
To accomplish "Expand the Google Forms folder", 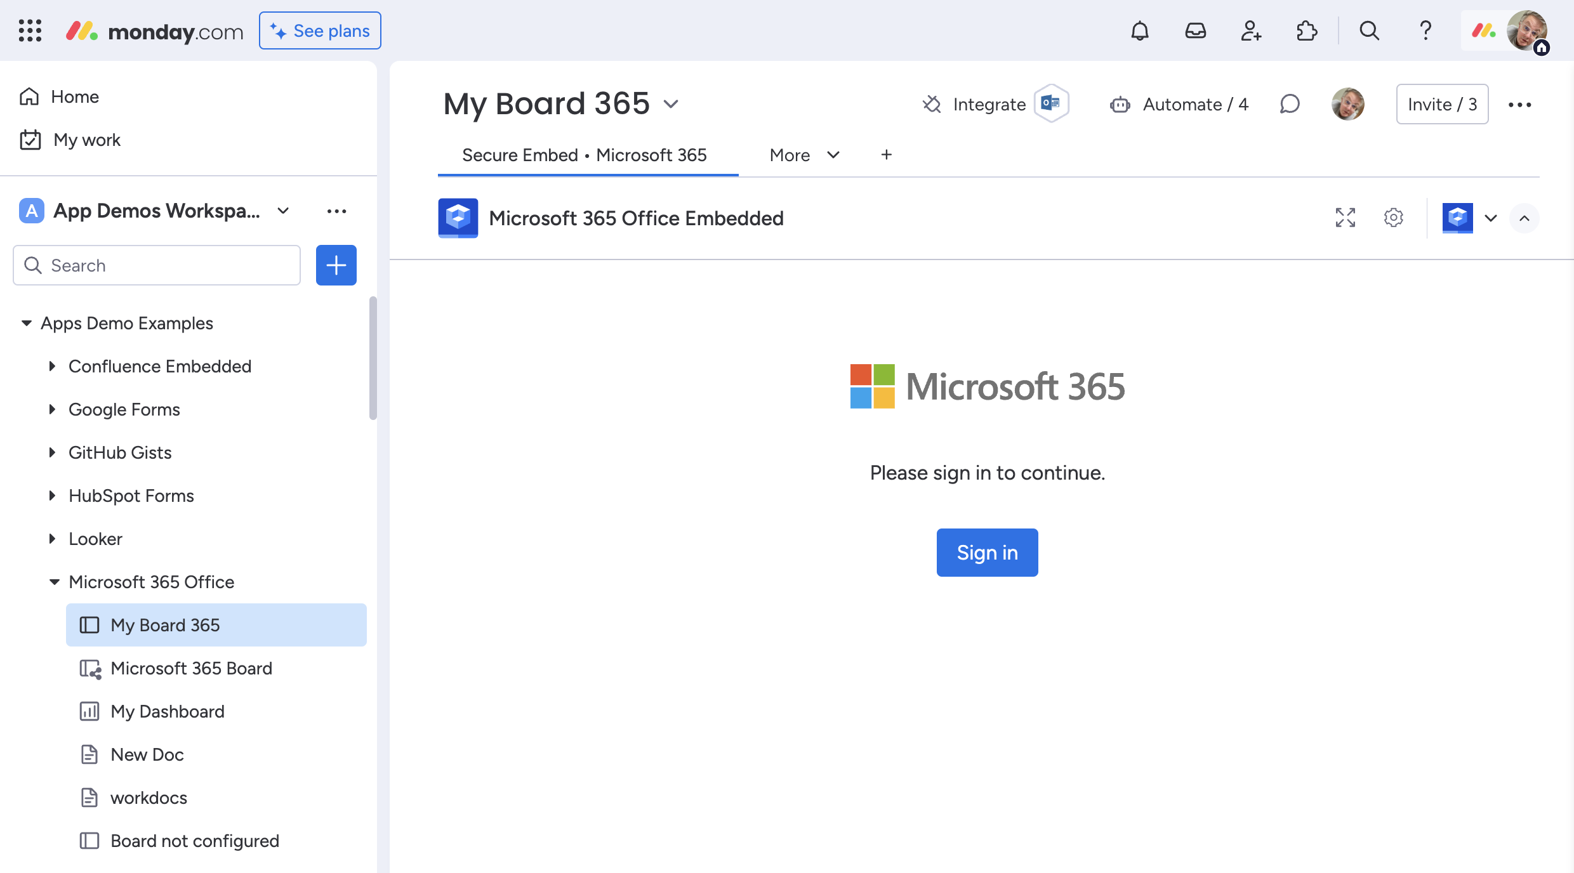I will click(x=52, y=409).
